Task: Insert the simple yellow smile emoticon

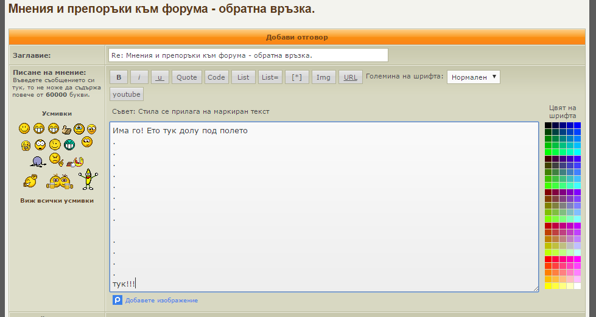Action: click(24, 128)
